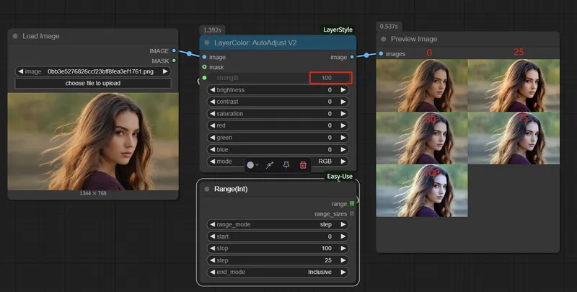The width and height of the screenshot is (577, 292).
Task: Pin the selected node with pin icon
Action: click(286, 165)
